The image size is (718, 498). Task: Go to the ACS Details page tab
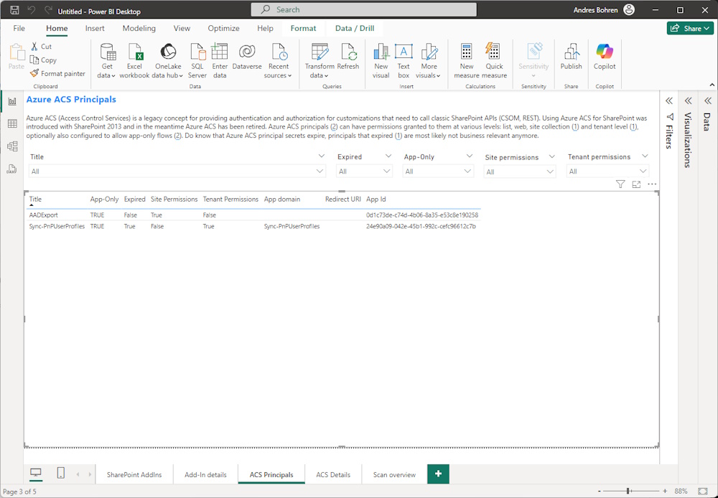pyautogui.click(x=333, y=474)
